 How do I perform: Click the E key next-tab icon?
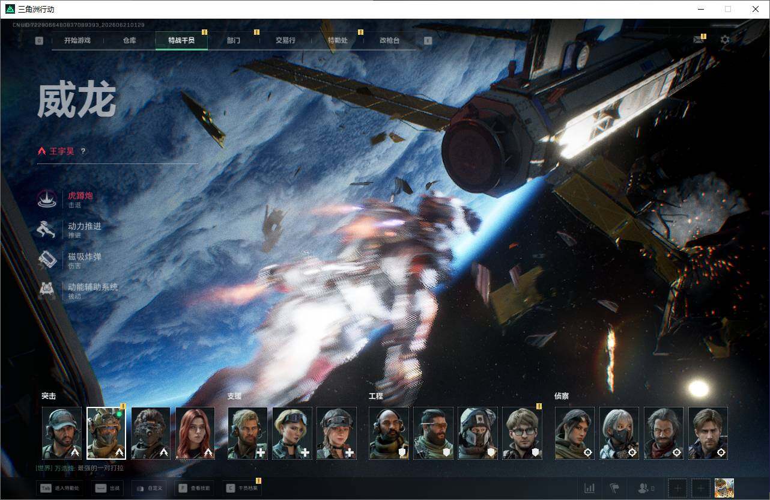[x=428, y=41]
